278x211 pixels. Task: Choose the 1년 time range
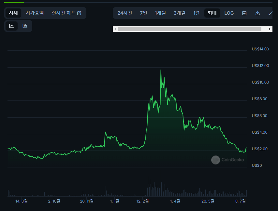[x=196, y=13]
